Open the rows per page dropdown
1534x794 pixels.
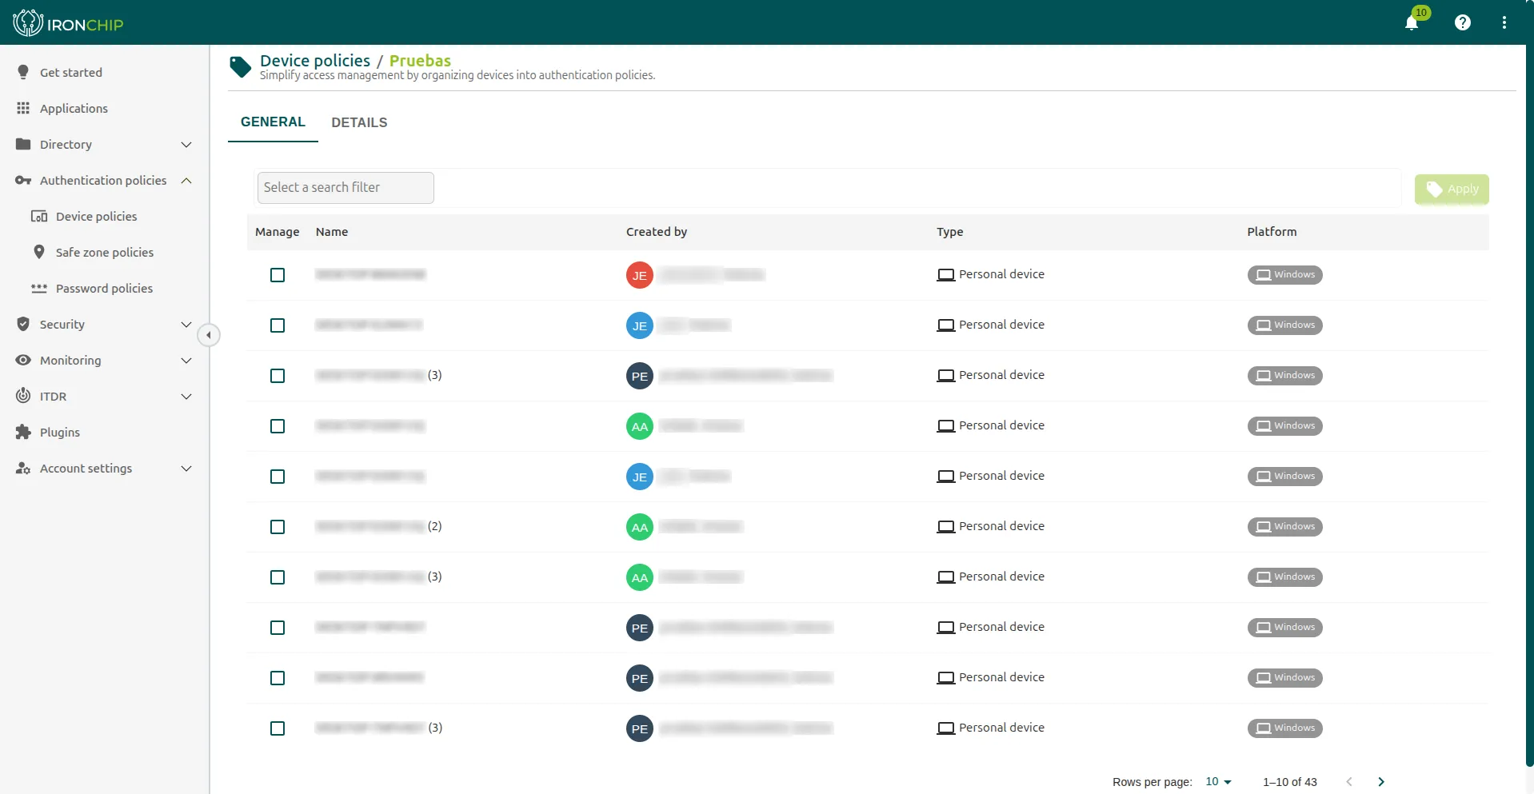pos(1218,781)
